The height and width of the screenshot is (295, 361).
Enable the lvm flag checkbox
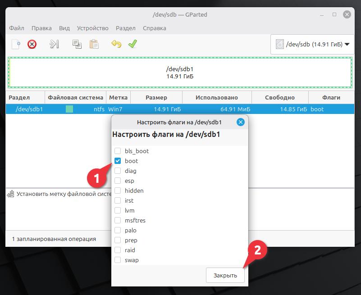tap(118, 210)
